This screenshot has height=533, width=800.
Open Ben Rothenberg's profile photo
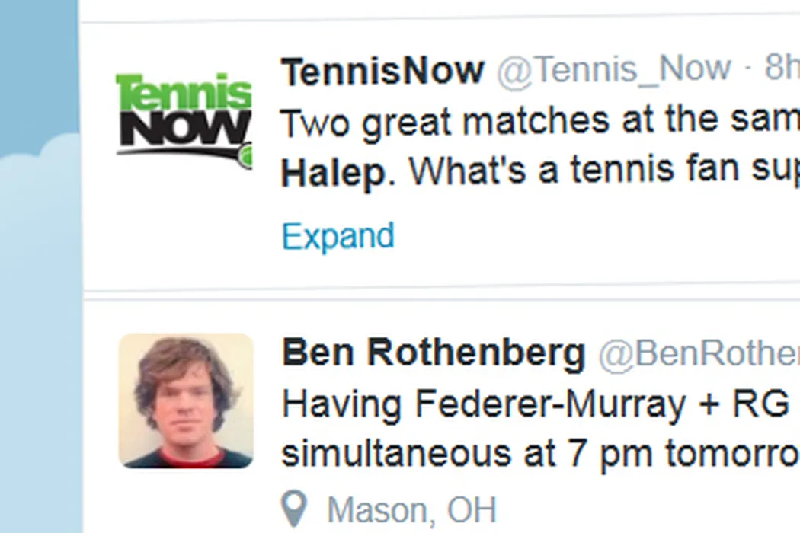coord(185,401)
